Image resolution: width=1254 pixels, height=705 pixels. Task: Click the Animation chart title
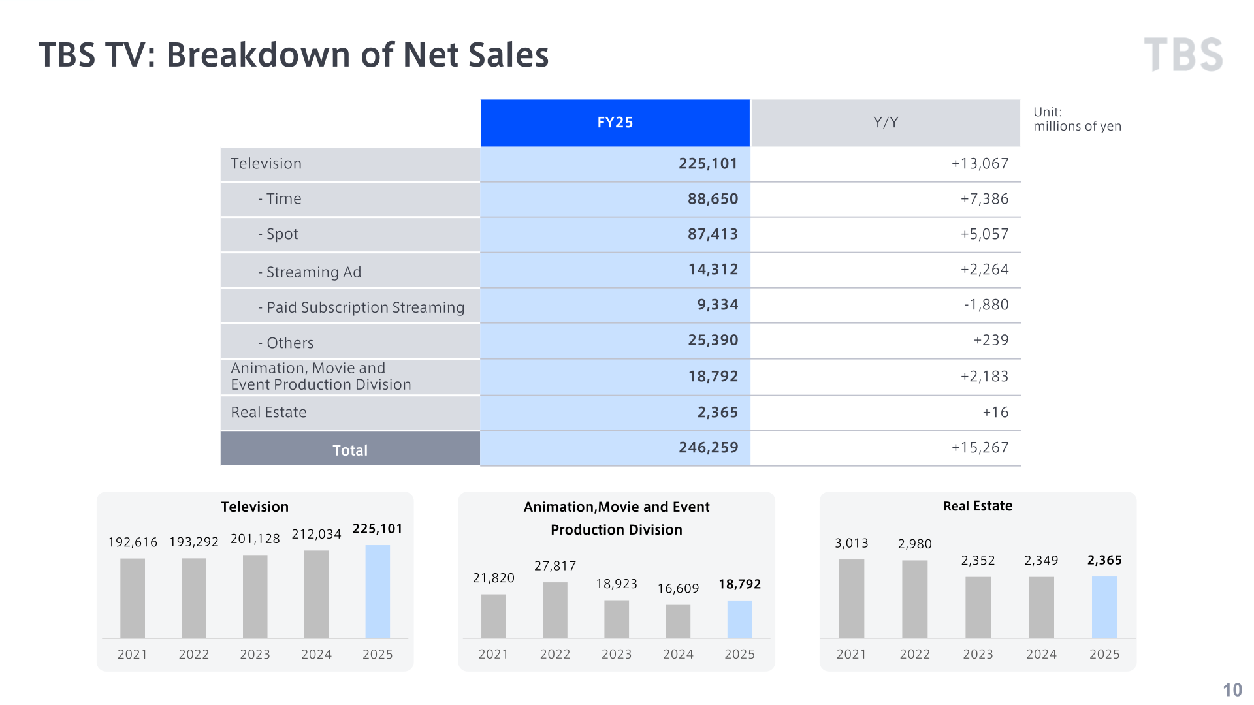click(617, 518)
